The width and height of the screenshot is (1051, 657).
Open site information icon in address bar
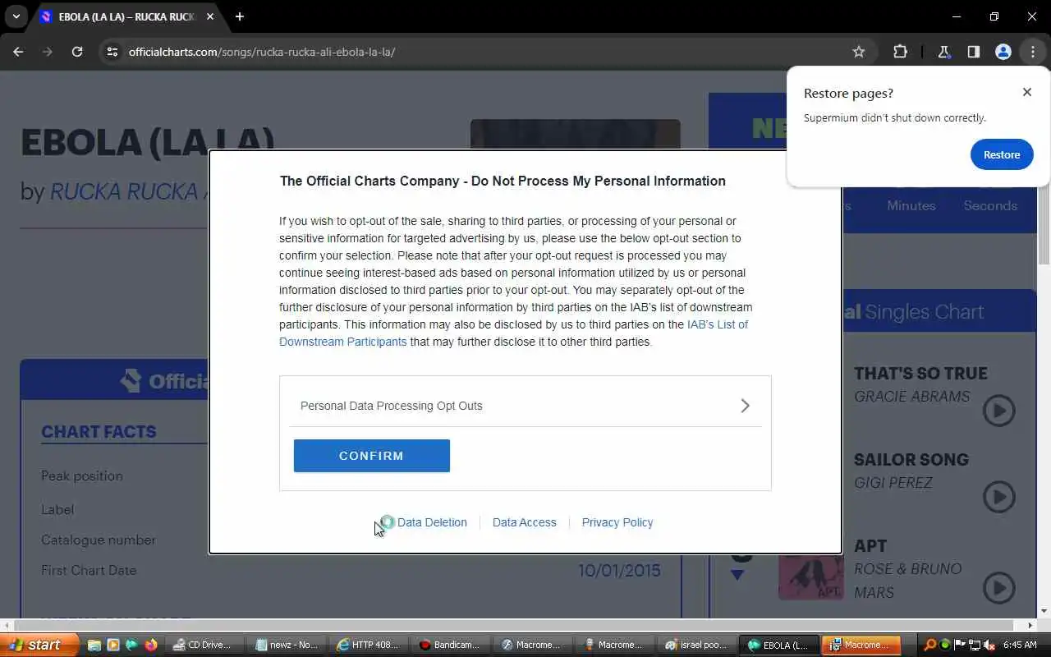(112, 52)
